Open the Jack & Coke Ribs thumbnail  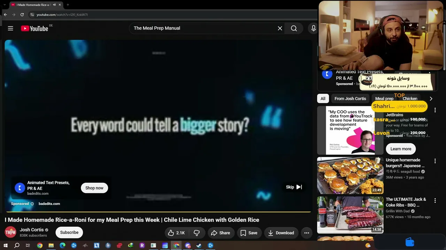pos(350,215)
